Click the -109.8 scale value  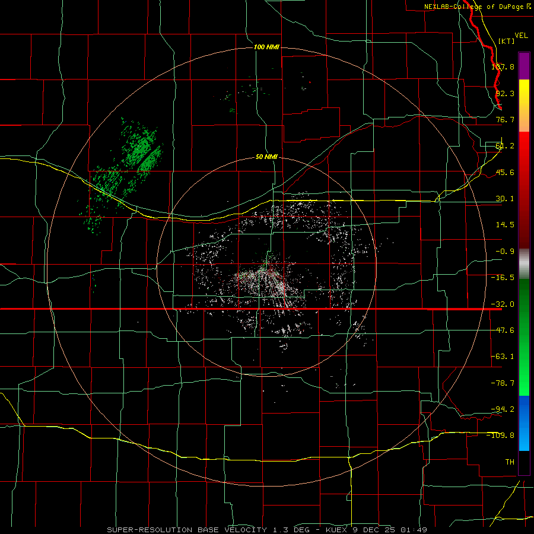(x=500, y=436)
